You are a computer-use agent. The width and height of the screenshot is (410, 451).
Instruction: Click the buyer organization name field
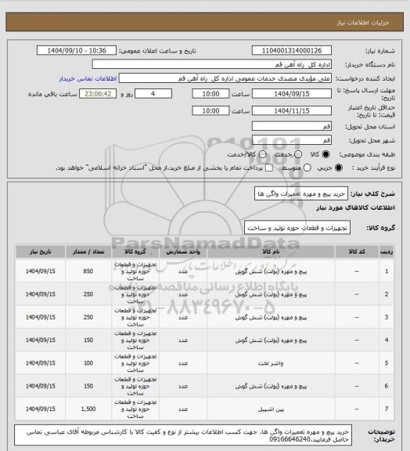tap(211, 64)
